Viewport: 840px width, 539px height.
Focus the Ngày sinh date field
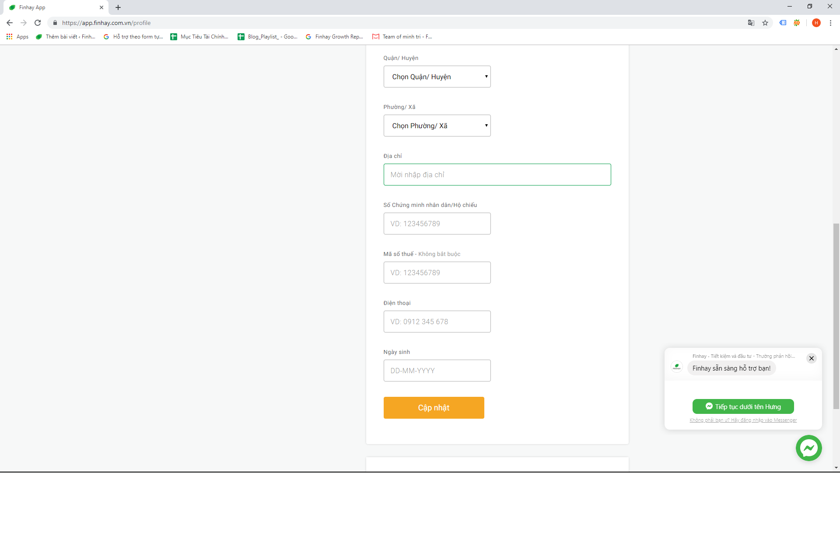tap(437, 371)
